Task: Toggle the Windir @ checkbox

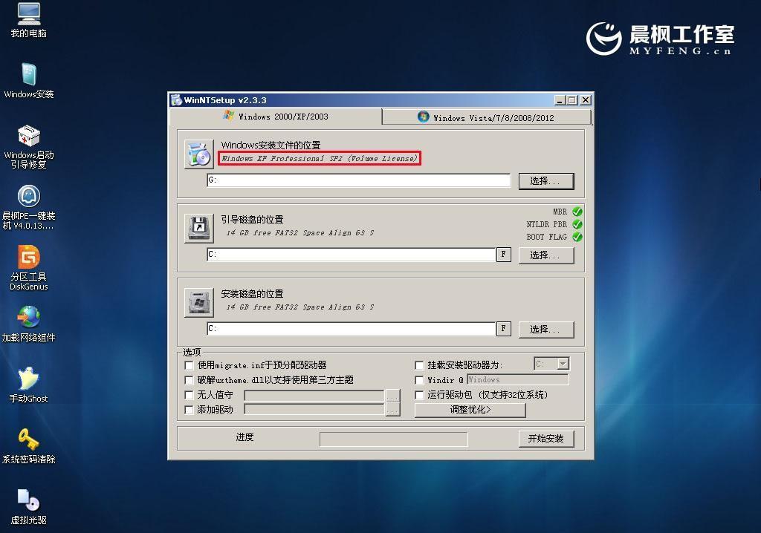Action: click(419, 380)
